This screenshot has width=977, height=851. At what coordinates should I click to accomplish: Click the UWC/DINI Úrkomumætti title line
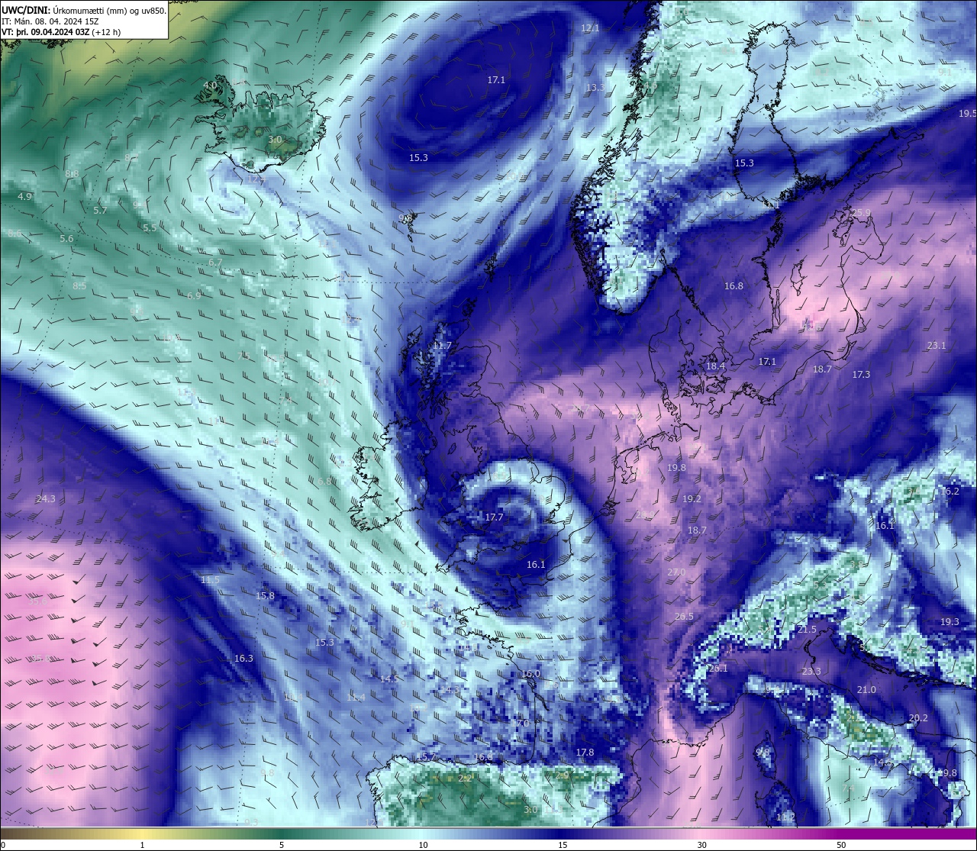click(83, 11)
